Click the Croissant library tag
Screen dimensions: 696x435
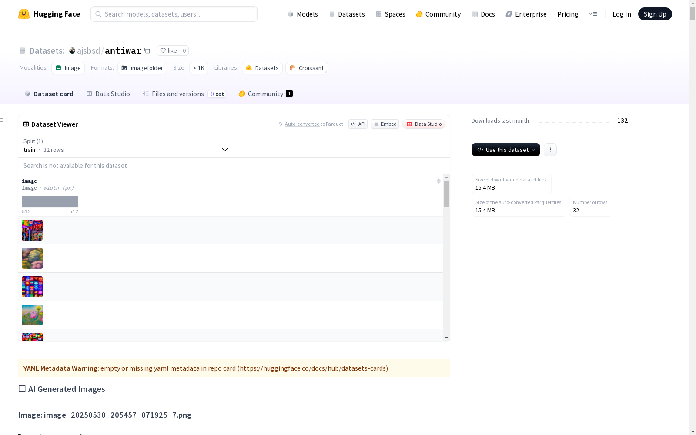pos(307,68)
